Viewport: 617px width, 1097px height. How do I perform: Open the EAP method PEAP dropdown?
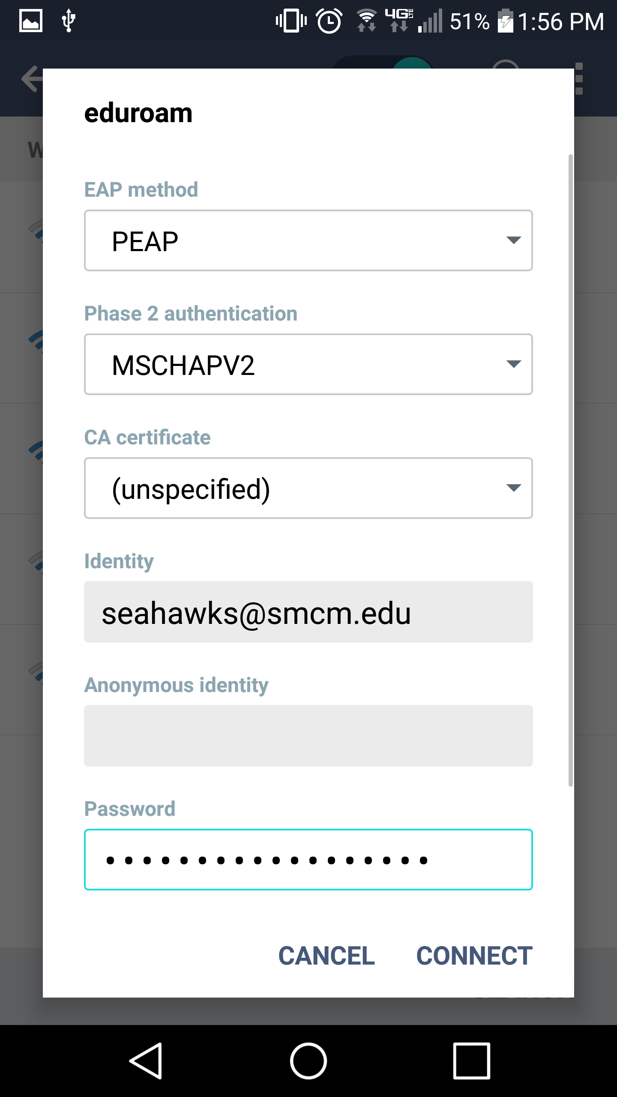(308, 240)
